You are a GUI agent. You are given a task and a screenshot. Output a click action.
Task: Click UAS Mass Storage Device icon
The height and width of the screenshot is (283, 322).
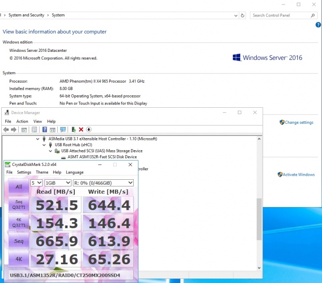tap(57, 151)
